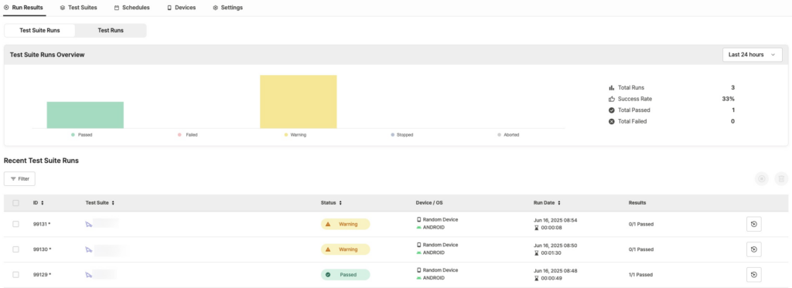Click the Device / OS column header

click(428, 203)
